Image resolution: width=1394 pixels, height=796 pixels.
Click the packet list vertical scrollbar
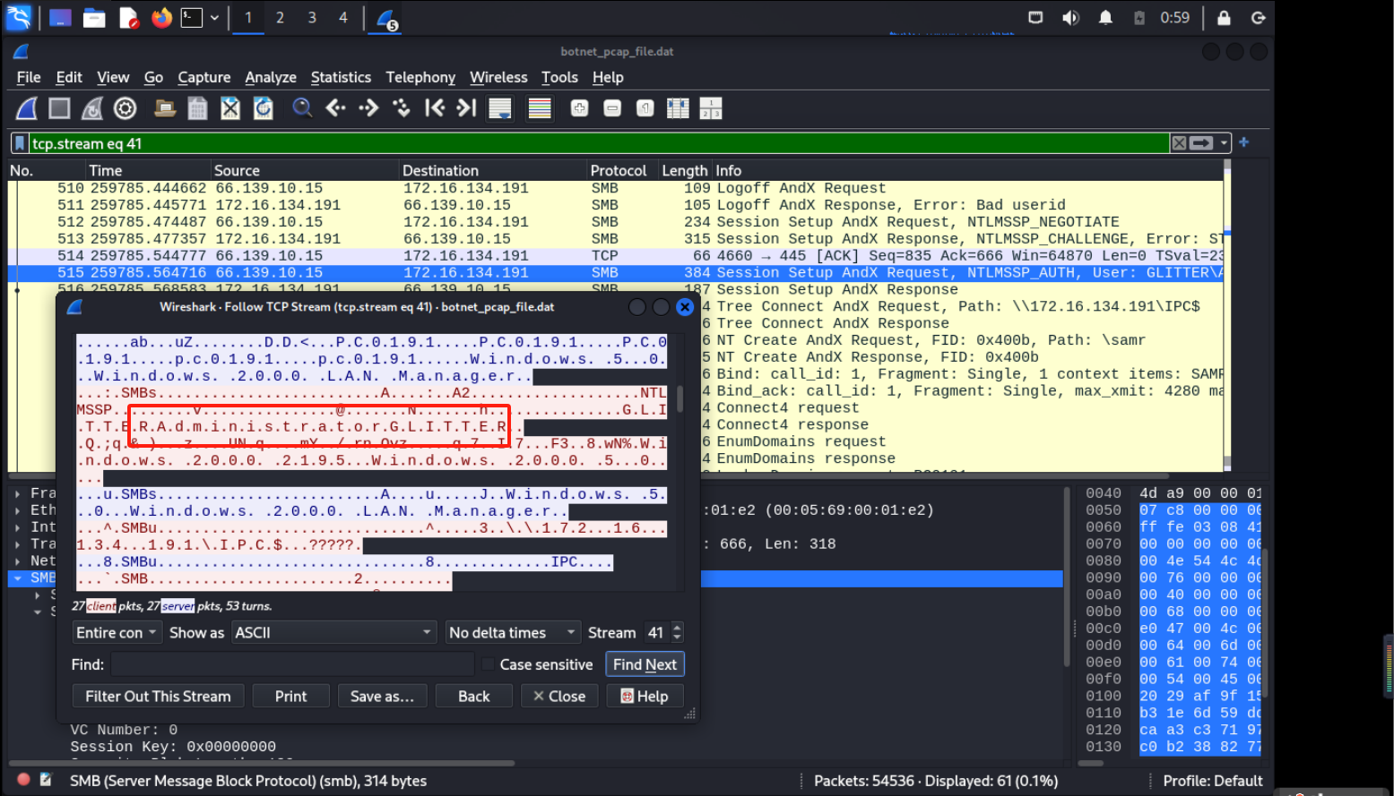click(1227, 315)
